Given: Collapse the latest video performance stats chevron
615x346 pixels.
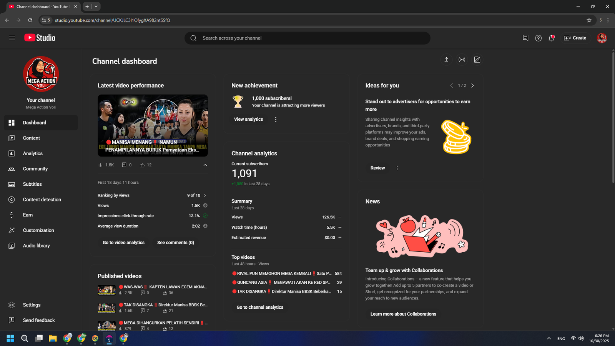Looking at the screenshot, I should click(x=205, y=165).
